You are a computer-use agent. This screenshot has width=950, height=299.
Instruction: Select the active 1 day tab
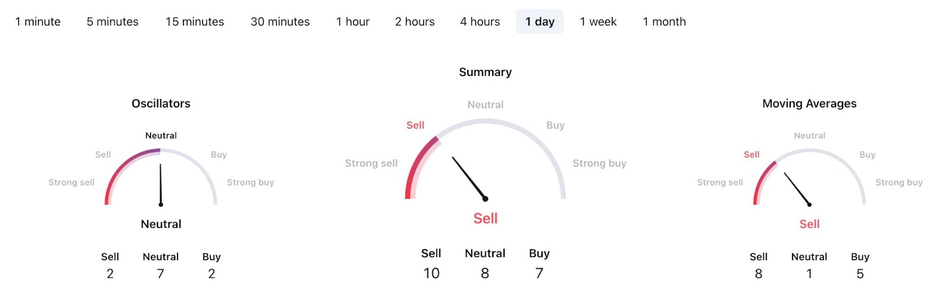pyautogui.click(x=540, y=22)
